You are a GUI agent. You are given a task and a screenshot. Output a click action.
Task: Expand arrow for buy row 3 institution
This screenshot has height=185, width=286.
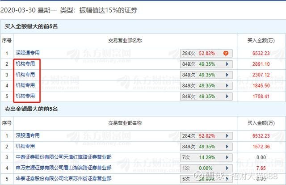click(x=227, y=75)
